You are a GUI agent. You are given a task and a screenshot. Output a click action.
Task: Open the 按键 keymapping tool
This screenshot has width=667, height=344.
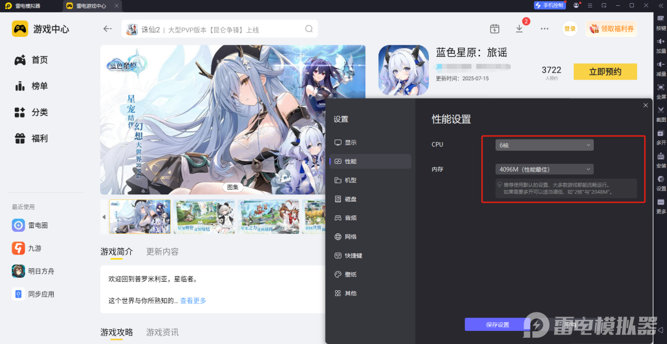point(661,22)
